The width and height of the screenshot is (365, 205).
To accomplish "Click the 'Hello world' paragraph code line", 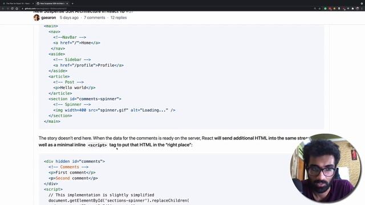I will pos(74,88).
